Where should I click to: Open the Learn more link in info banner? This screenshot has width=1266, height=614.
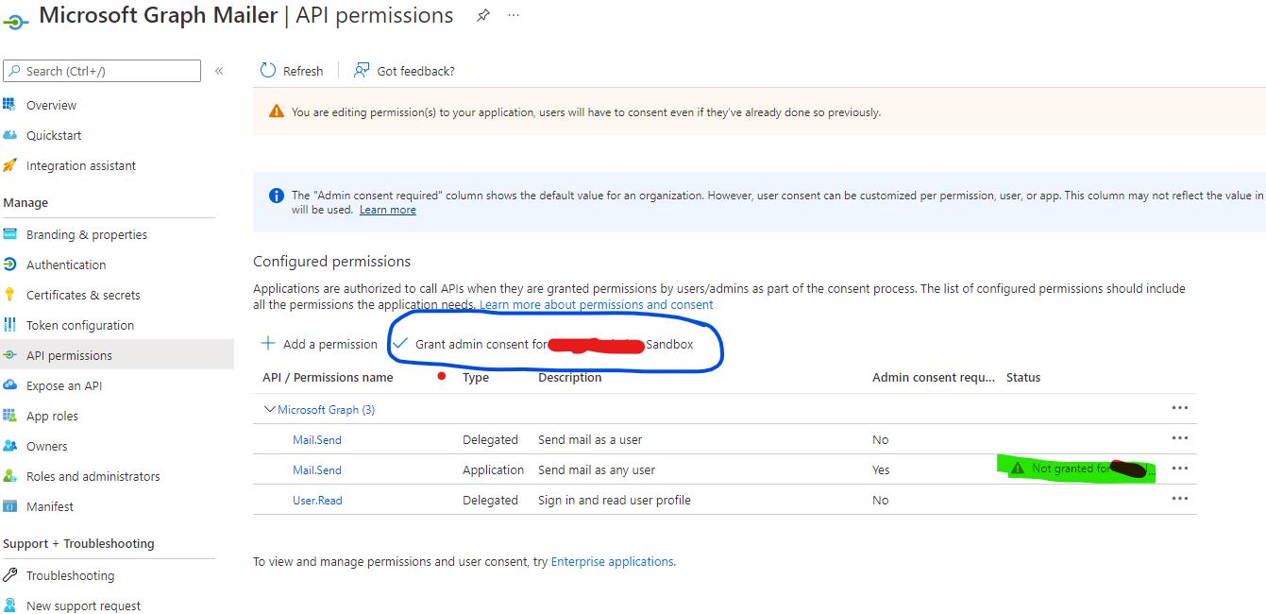[x=388, y=210]
